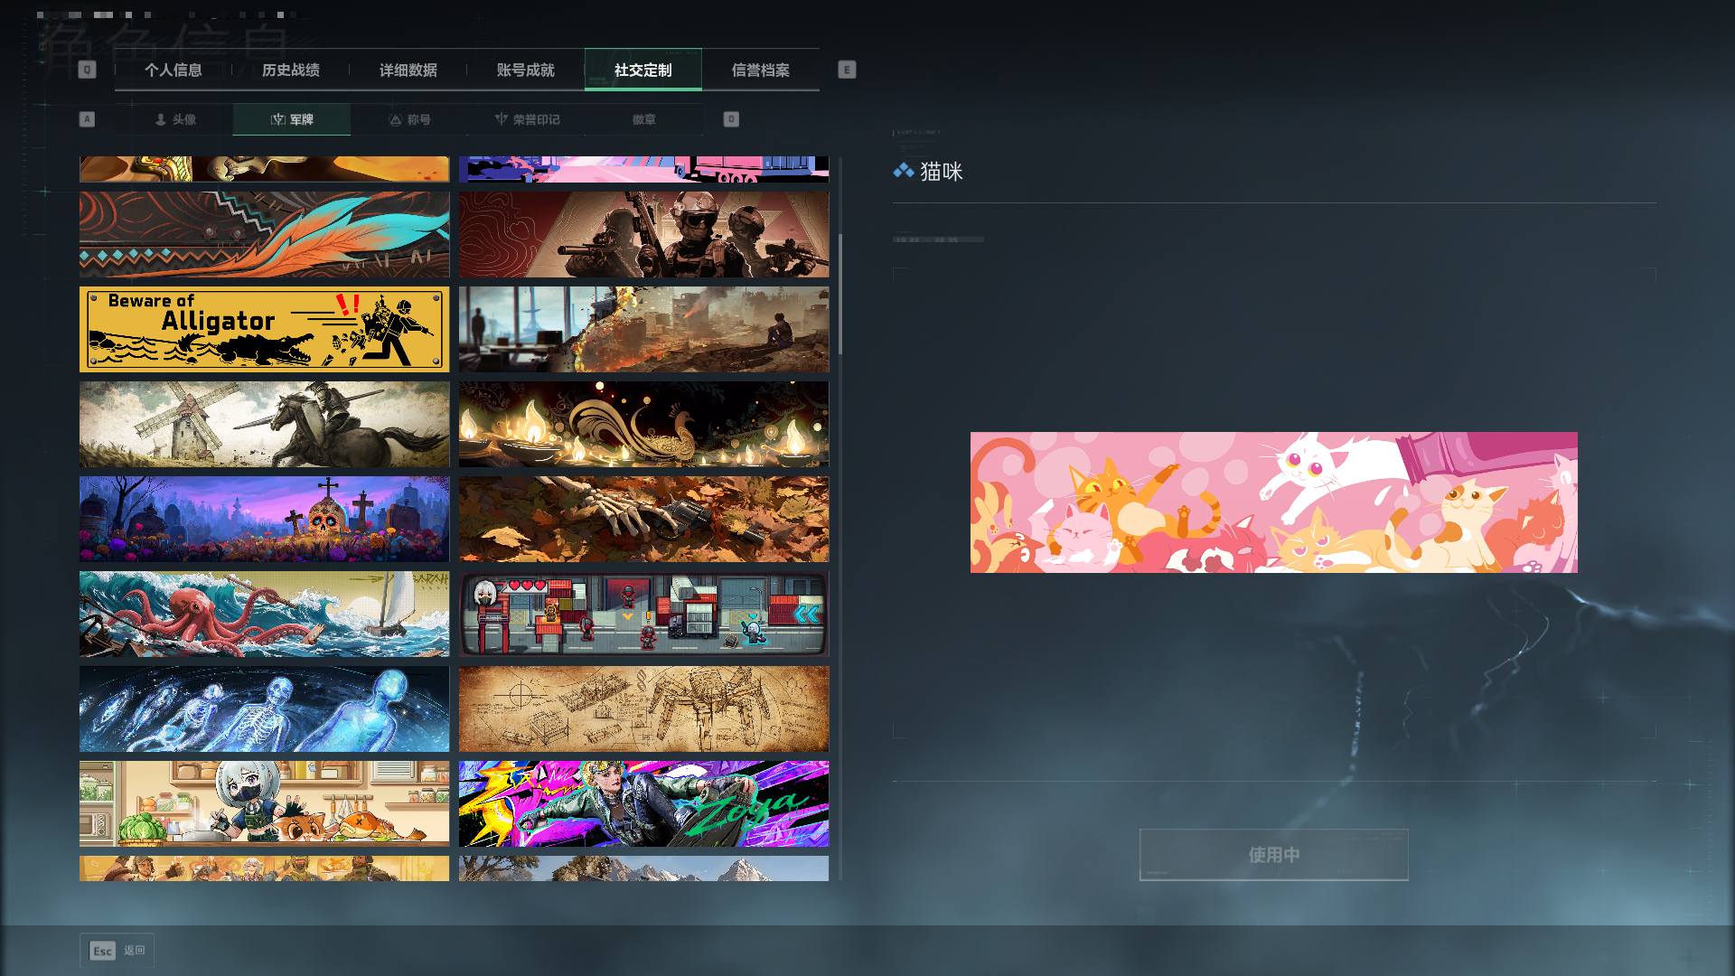Select the parchment spider sketch dog tag
The height and width of the screenshot is (976, 1735).
[643, 709]
